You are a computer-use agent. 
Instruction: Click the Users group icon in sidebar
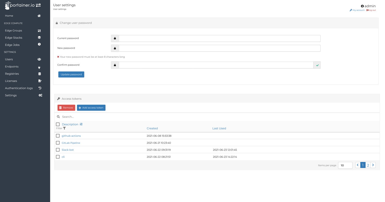[x=39, y=59]
